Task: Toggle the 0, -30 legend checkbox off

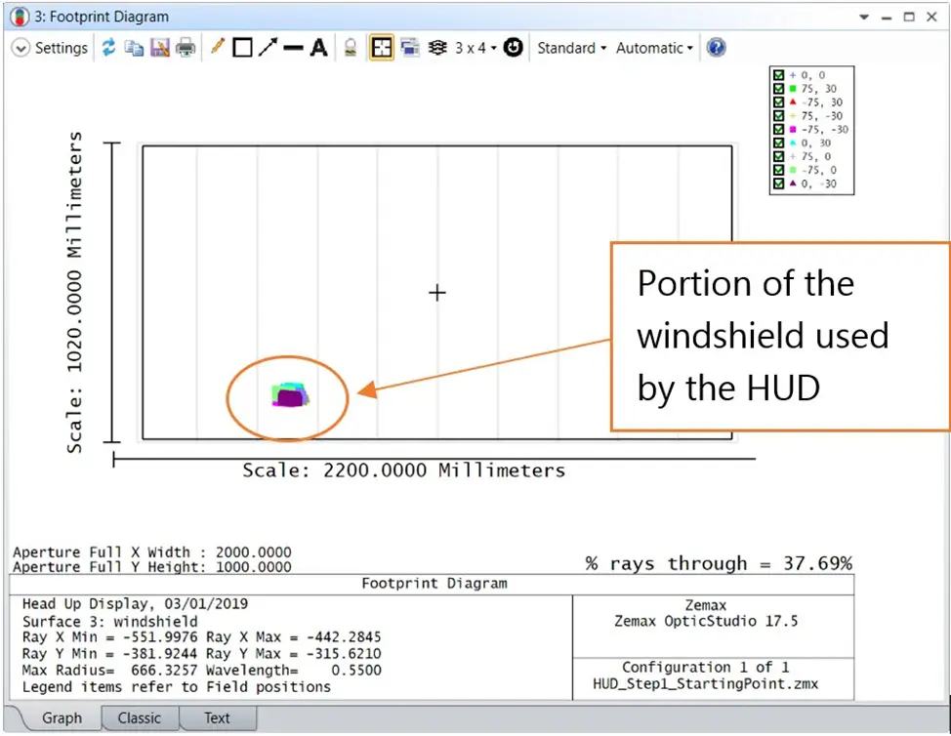Action: click(x=778, y=183)
